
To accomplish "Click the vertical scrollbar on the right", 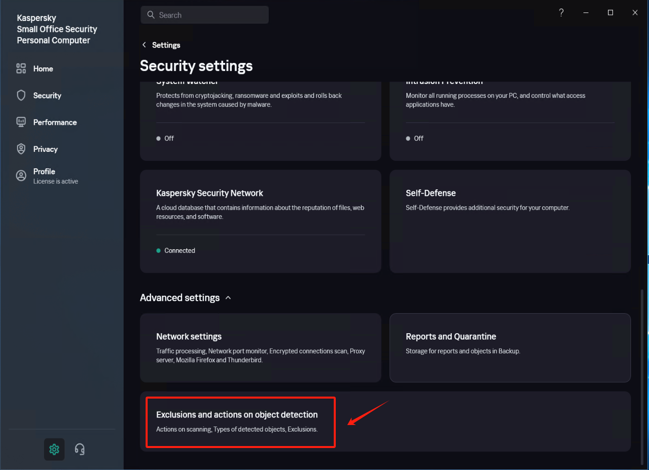I will pos(642,375).
